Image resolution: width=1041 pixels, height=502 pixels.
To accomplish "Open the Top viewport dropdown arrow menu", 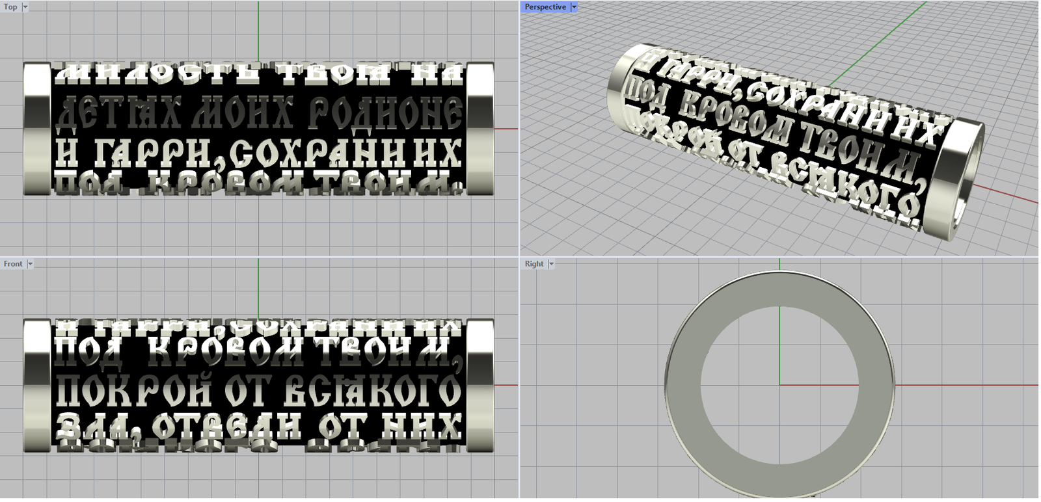I will click(x=25, y=7).
